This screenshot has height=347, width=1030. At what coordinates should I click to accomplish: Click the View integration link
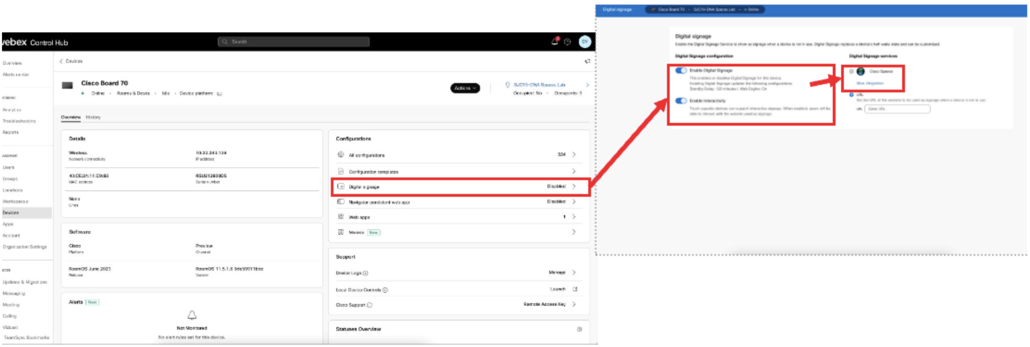click(869, 83)
